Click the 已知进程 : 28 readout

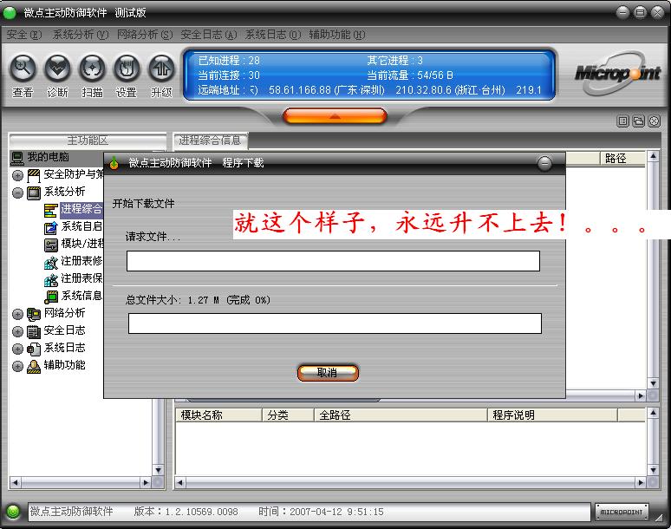click(229, 61)
